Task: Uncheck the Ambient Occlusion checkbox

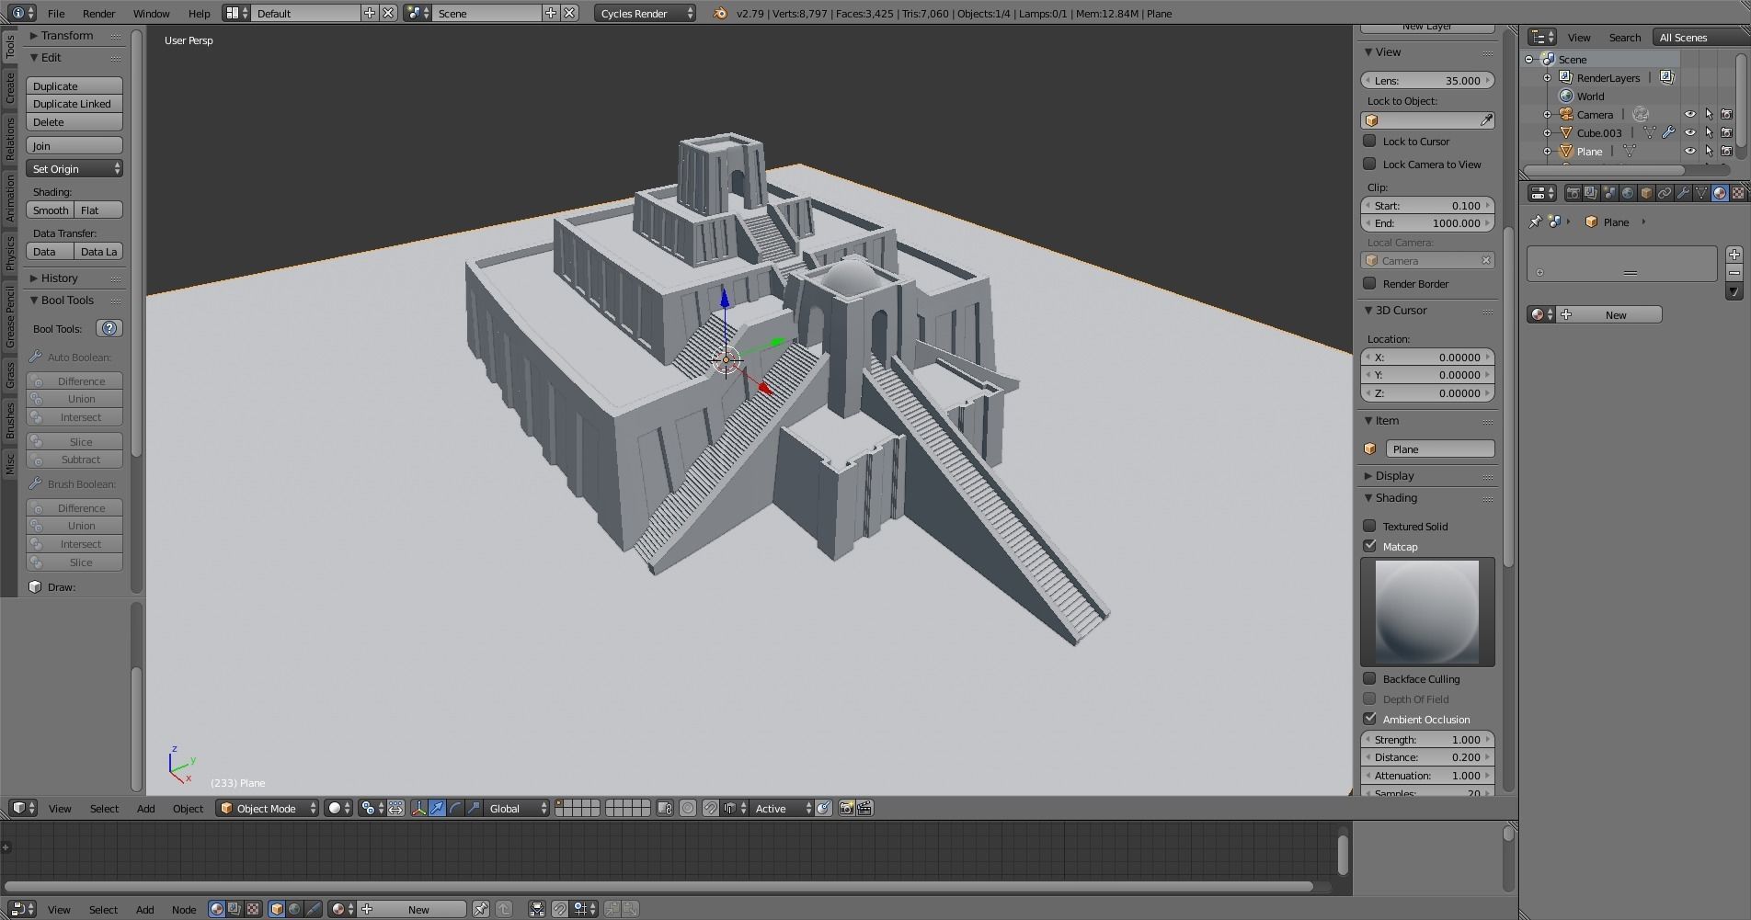Action: pos(1369,719)
